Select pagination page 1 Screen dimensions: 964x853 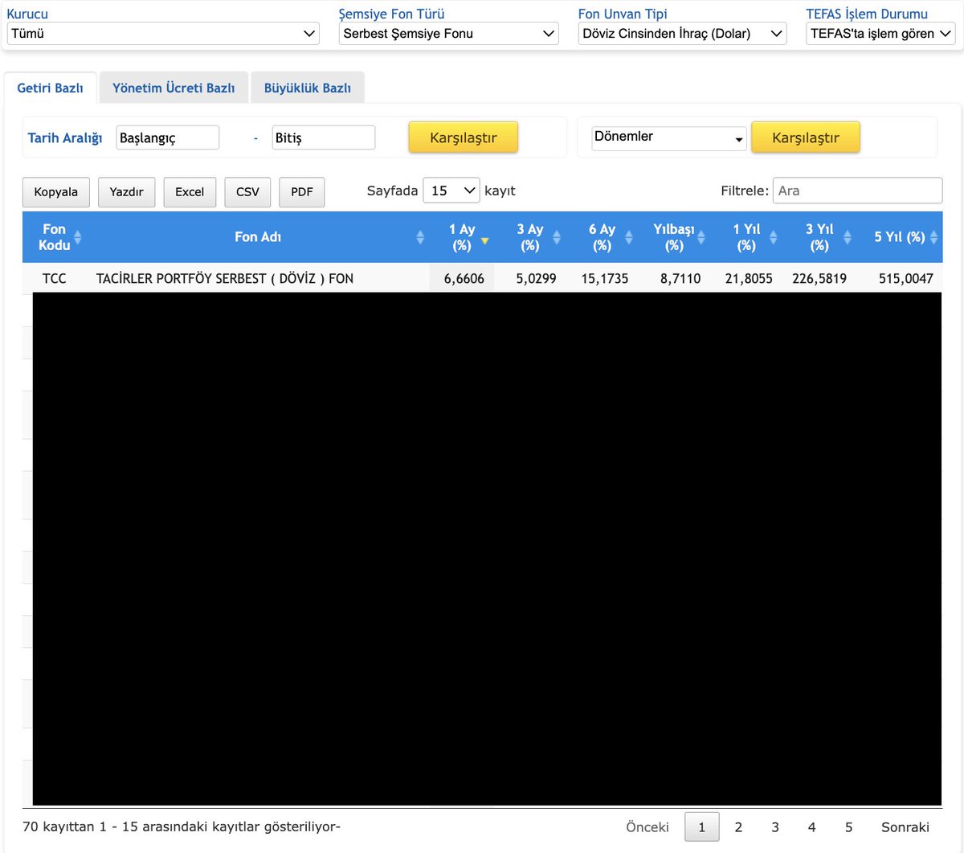coord(702,827)
